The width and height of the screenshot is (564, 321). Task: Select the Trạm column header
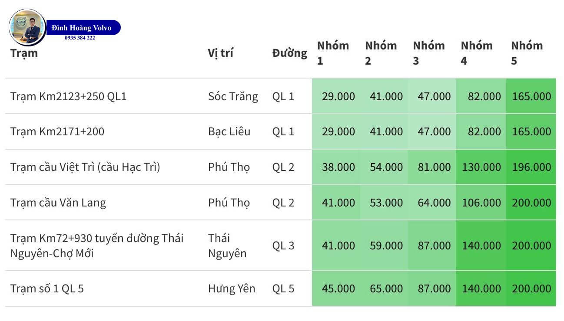pos(24,53)
